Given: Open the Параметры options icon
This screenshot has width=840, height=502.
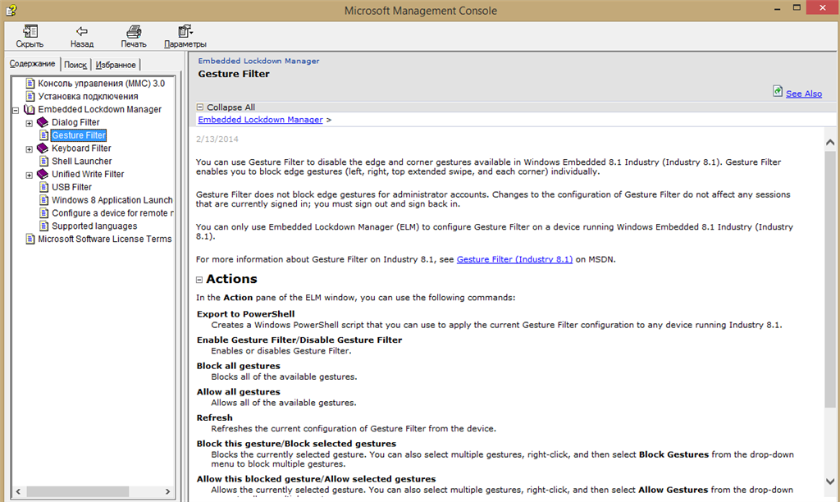Looking at the screenshot, I should tap(185, 31).
